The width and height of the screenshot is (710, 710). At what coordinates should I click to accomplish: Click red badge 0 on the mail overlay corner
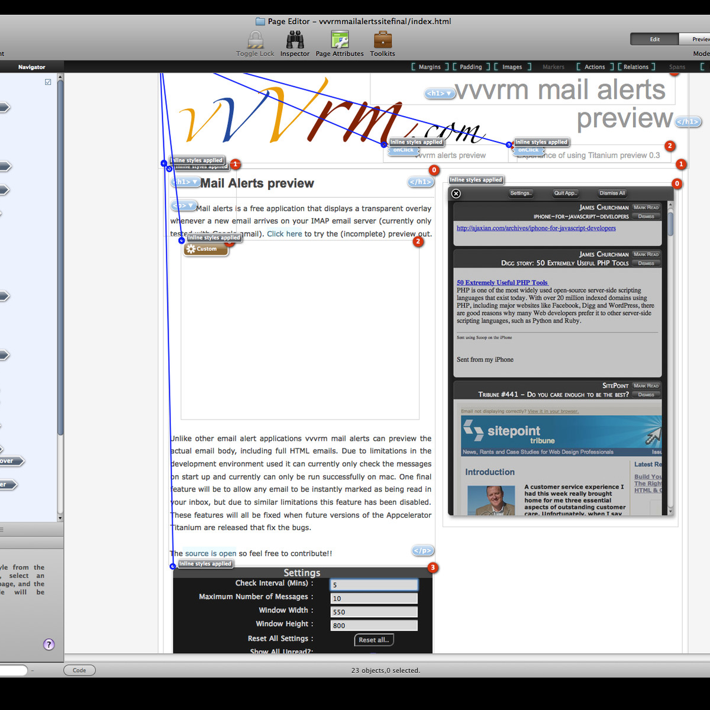(677, 183)
